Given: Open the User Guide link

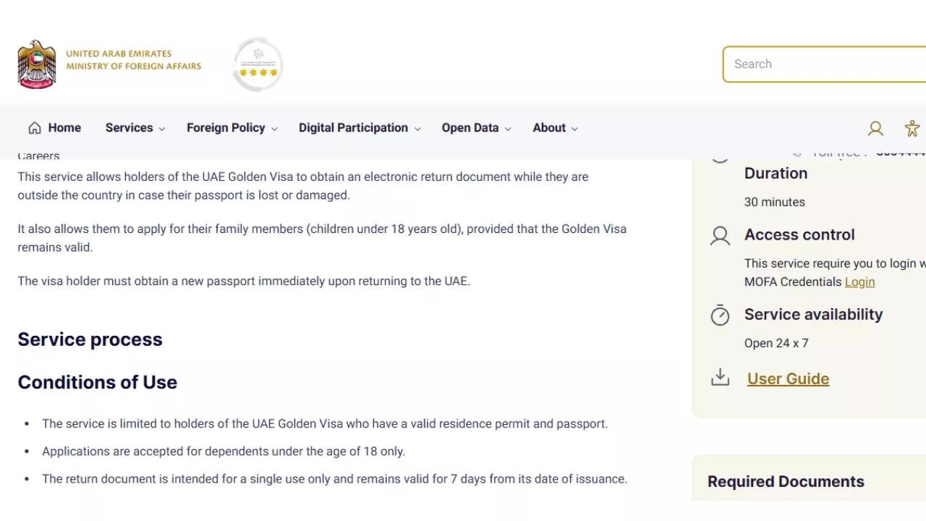Looking at the screenshot, I should tap(788, 378).
